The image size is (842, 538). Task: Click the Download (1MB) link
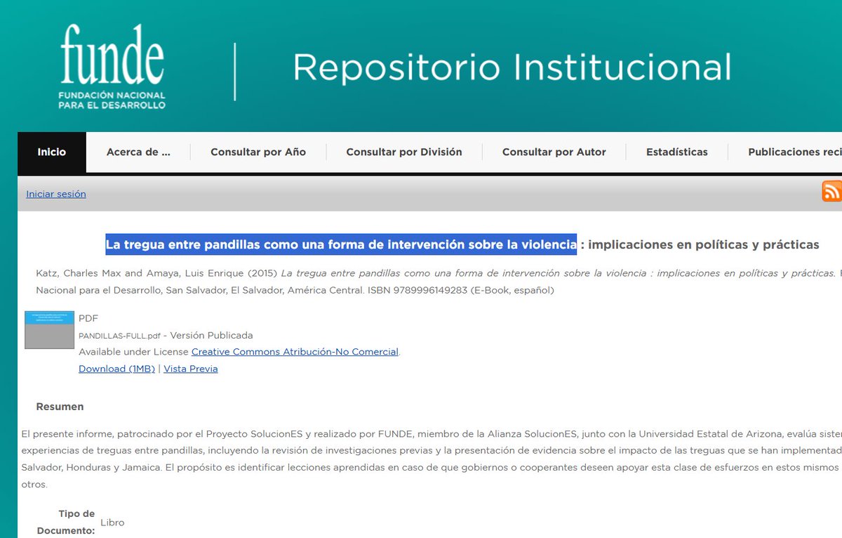[x=116, y=369]
